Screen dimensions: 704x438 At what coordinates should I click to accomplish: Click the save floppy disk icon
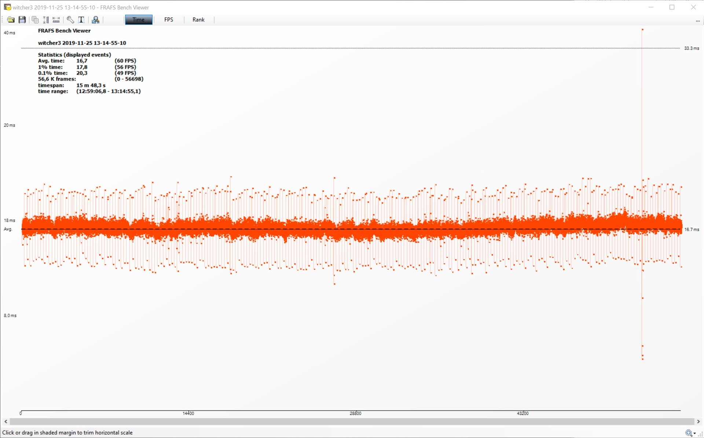pos(22,20)
